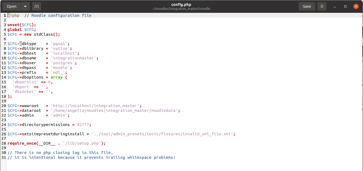Expand the recent files dropdown arrow beside Open
Image resolution: width=363 pixels, height=171 pixels.
click(x=25, y=6)
